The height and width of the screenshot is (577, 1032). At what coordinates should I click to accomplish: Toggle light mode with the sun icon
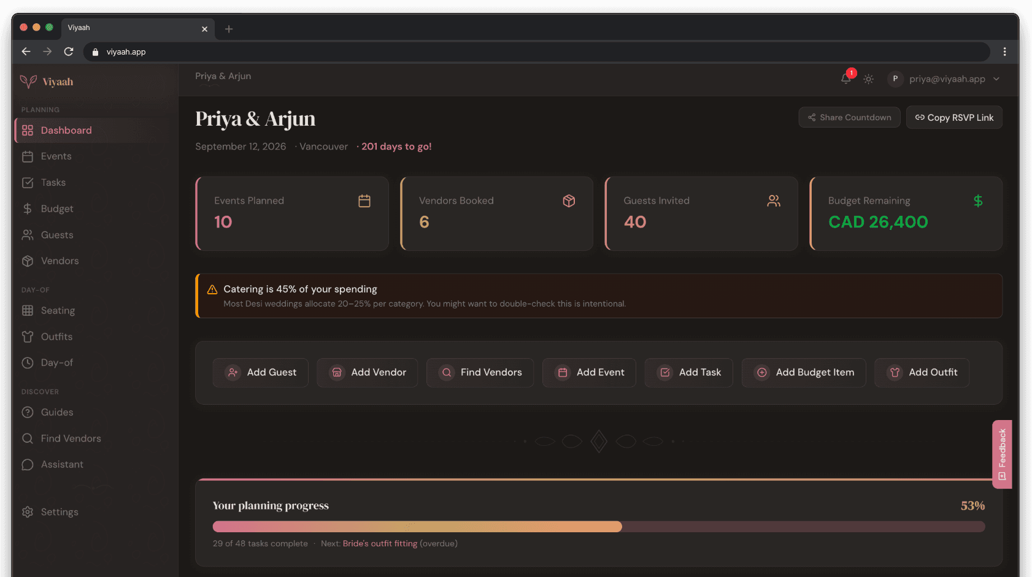point(868,79)
